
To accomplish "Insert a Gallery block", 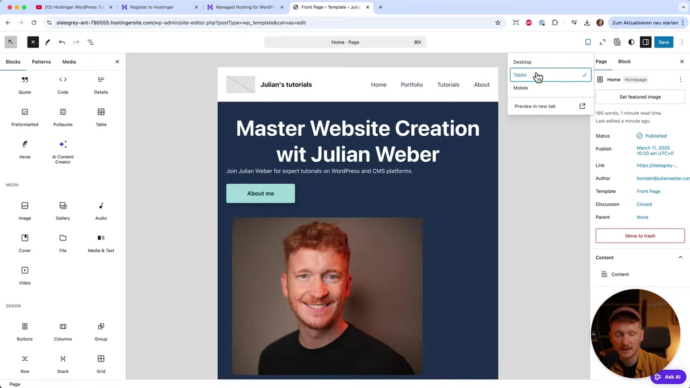I will coord(63,211).
